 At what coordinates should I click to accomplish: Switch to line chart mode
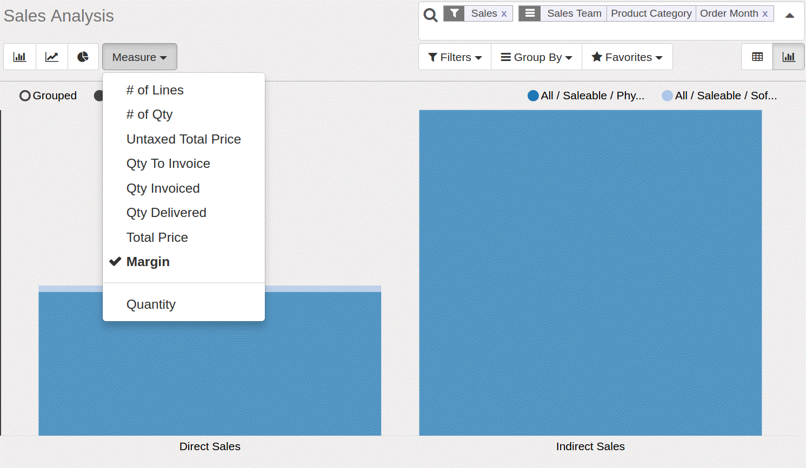coord(52,57)
